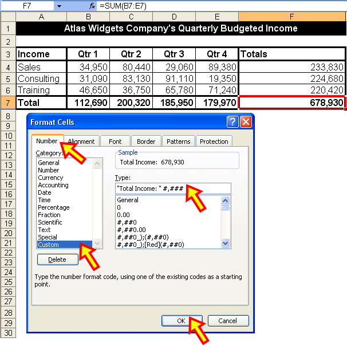Click the Qtr 3 header cell
This screenshot has width=347, height=346.
pyautogui.click(x=174, y=54)
